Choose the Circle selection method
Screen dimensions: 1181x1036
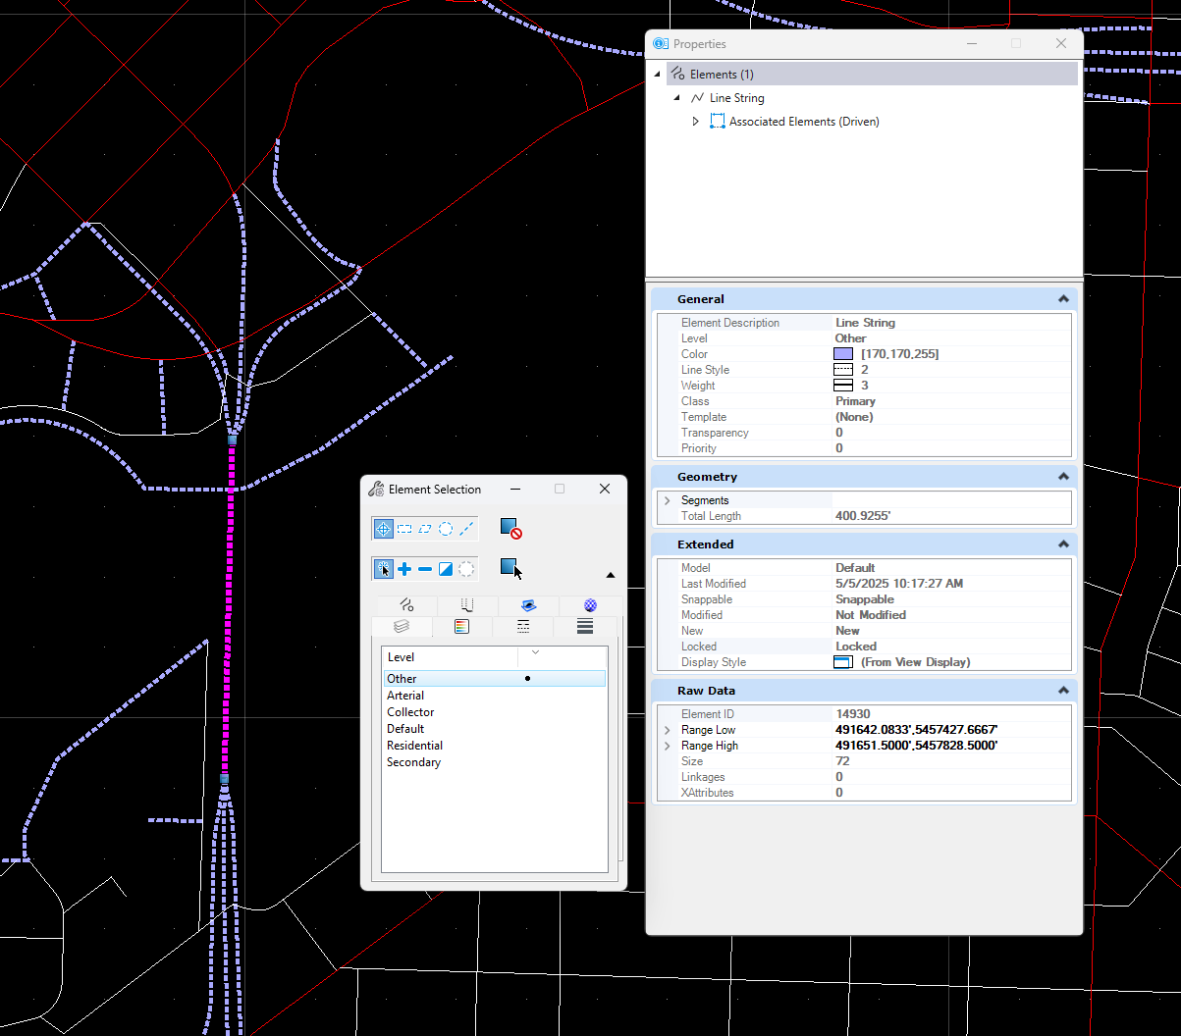click(446, 529)
